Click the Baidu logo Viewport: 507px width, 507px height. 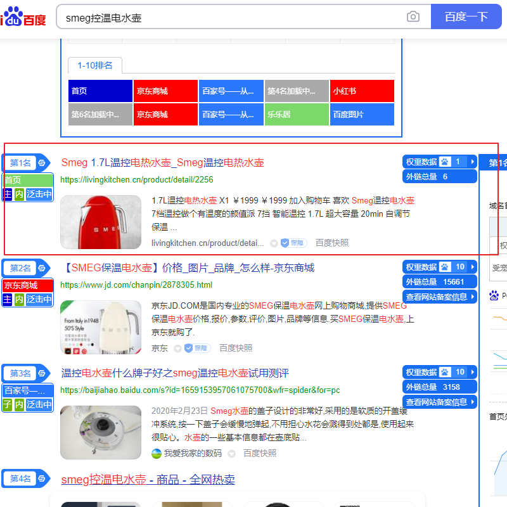click(x=23, y=17)
